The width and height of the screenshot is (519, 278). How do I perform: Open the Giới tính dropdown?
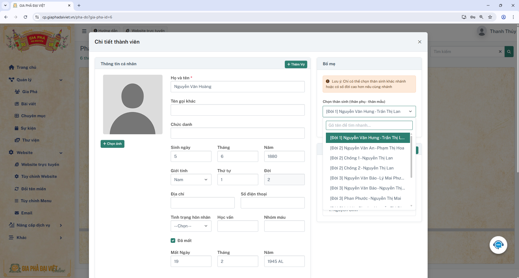[191, 180]
